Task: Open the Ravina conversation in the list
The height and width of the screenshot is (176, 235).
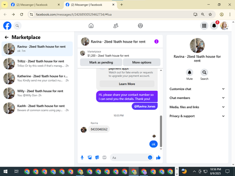Action: (x=37, y=49)
